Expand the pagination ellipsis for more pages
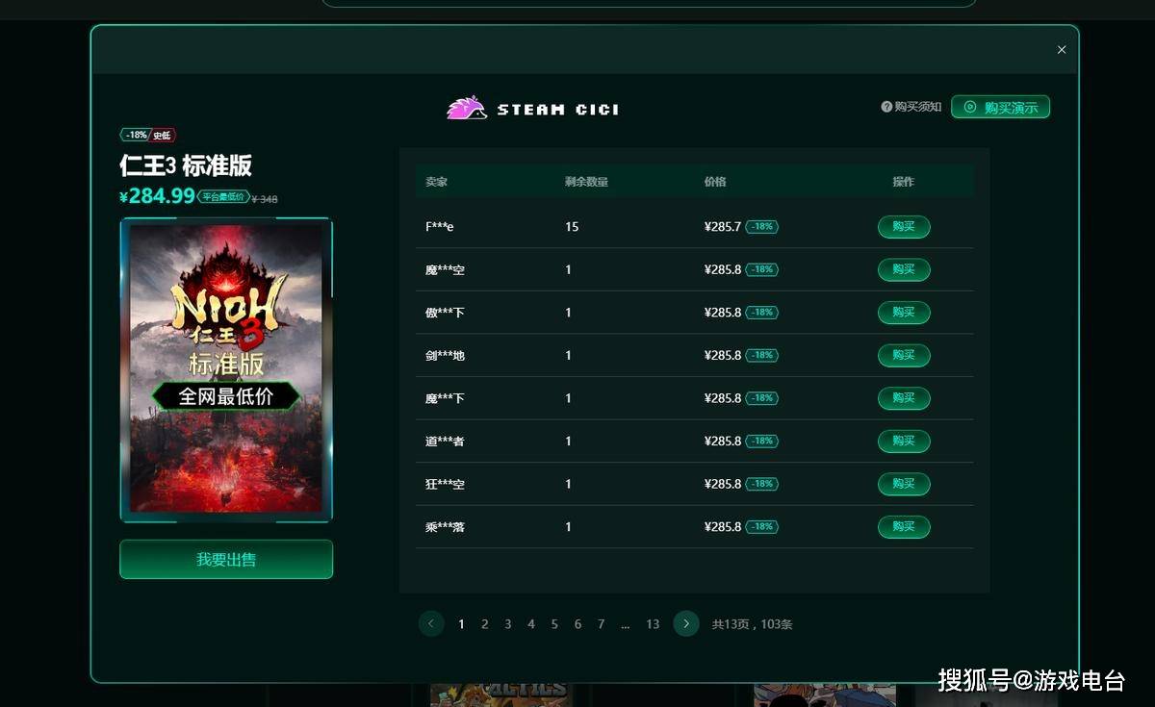The image size is (1155, 707). pos(626,624)
